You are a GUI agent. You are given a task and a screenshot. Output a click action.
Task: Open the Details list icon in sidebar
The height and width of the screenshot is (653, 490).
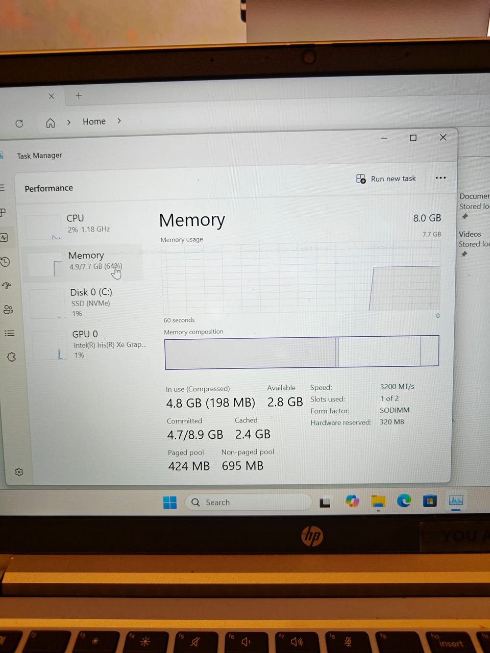(10, 333)
